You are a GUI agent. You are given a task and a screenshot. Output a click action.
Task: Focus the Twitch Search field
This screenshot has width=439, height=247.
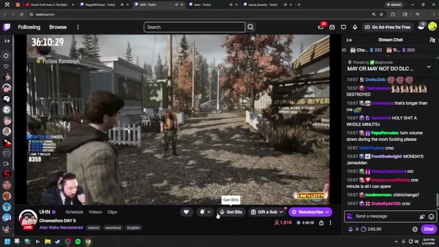pyautogui.click(x=194, y=27)
